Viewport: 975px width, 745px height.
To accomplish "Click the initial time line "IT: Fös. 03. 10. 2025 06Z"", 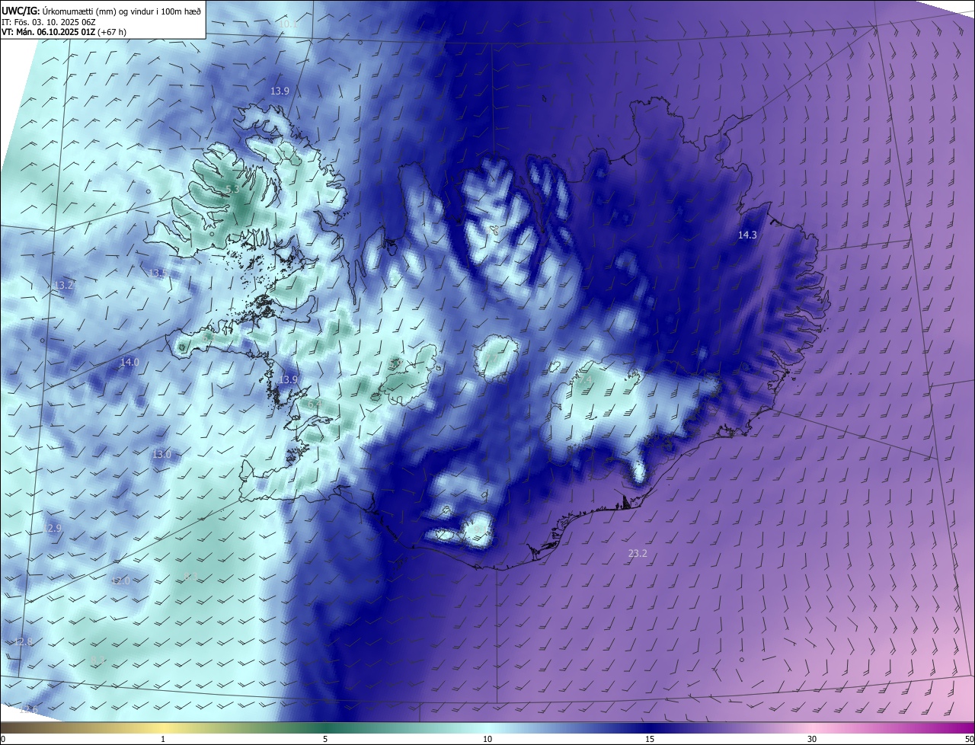I will [x=48, y=21].
